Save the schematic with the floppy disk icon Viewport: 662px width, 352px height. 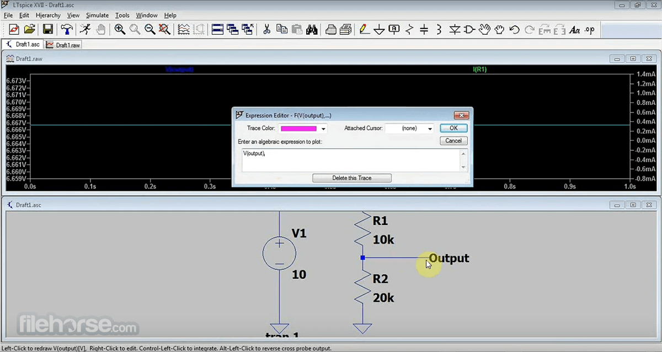[48, 29]
